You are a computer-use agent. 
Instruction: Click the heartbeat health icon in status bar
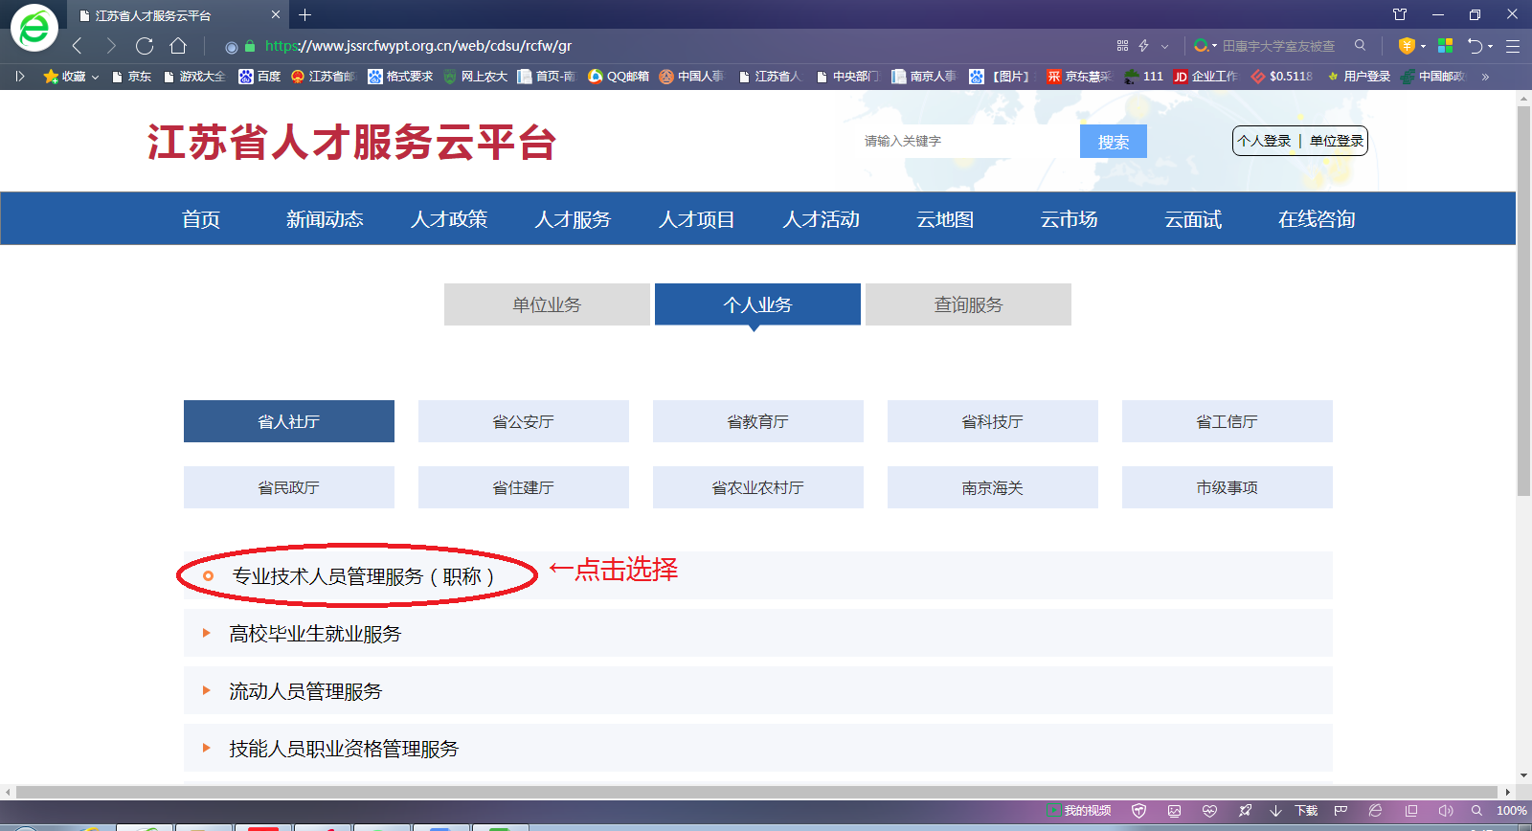(1209, 811)
